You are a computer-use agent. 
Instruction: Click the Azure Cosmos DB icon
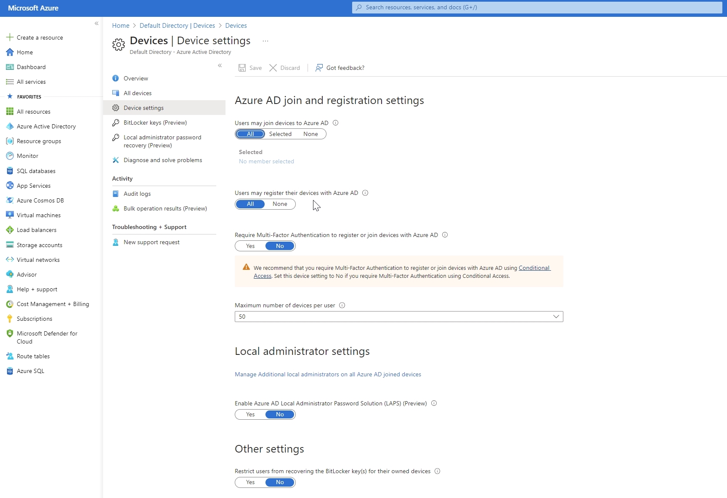[10, 200]
